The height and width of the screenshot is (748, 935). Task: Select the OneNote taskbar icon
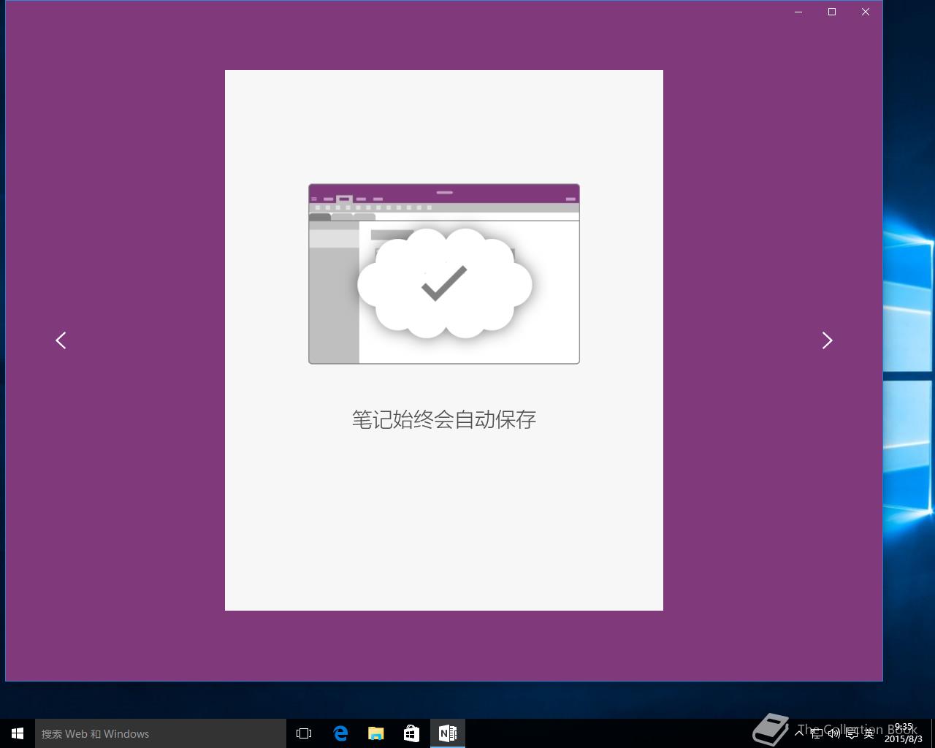[x=448, y=733]
